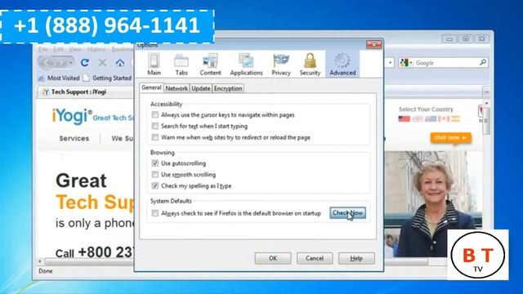Click inside the Google search field
Image resolution: width=523 pixels, height=294 pixels.
click(445, 63)
